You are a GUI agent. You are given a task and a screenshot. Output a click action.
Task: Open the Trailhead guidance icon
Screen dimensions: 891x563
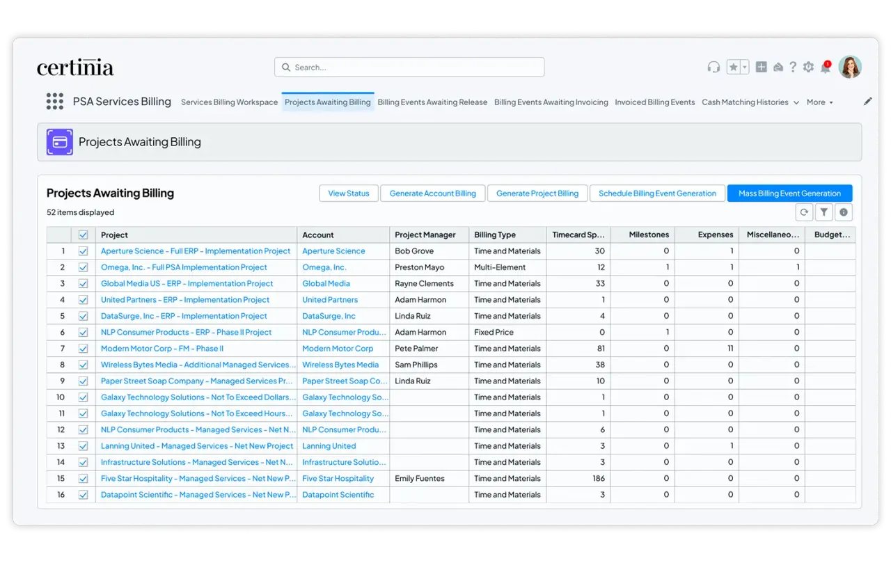778,67
